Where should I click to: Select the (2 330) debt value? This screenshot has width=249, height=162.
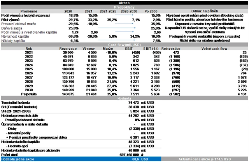pos(135,129)
